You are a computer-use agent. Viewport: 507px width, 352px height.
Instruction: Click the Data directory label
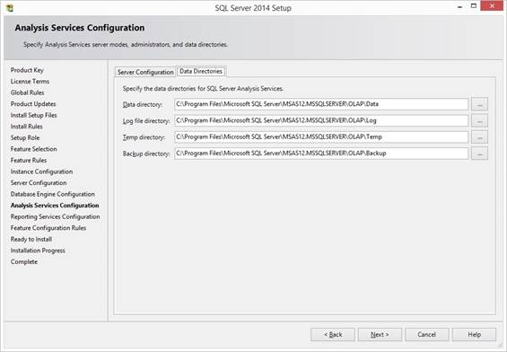pos(143,105)
